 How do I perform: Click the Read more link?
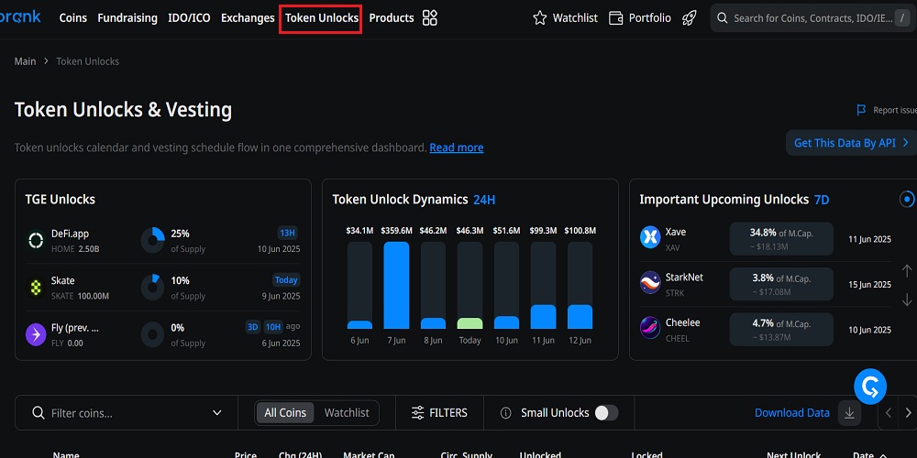456,147
